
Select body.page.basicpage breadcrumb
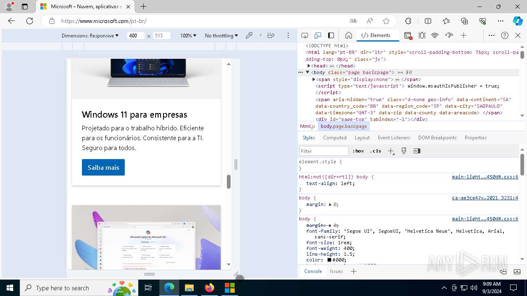point(344,126)
